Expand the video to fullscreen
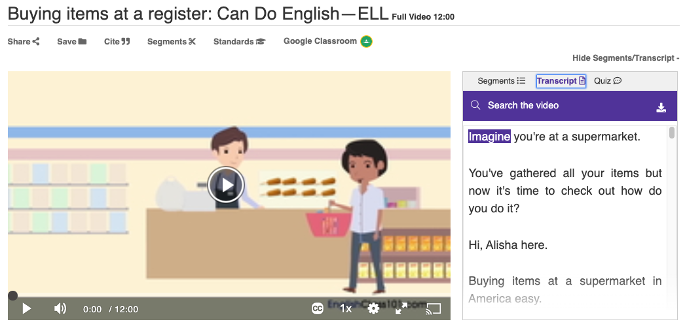Viewport: 685px width, 328px height. [x=401, y=308]
